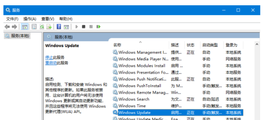Click 网络服务 login cell of Windows Media Player

point(233,59)
